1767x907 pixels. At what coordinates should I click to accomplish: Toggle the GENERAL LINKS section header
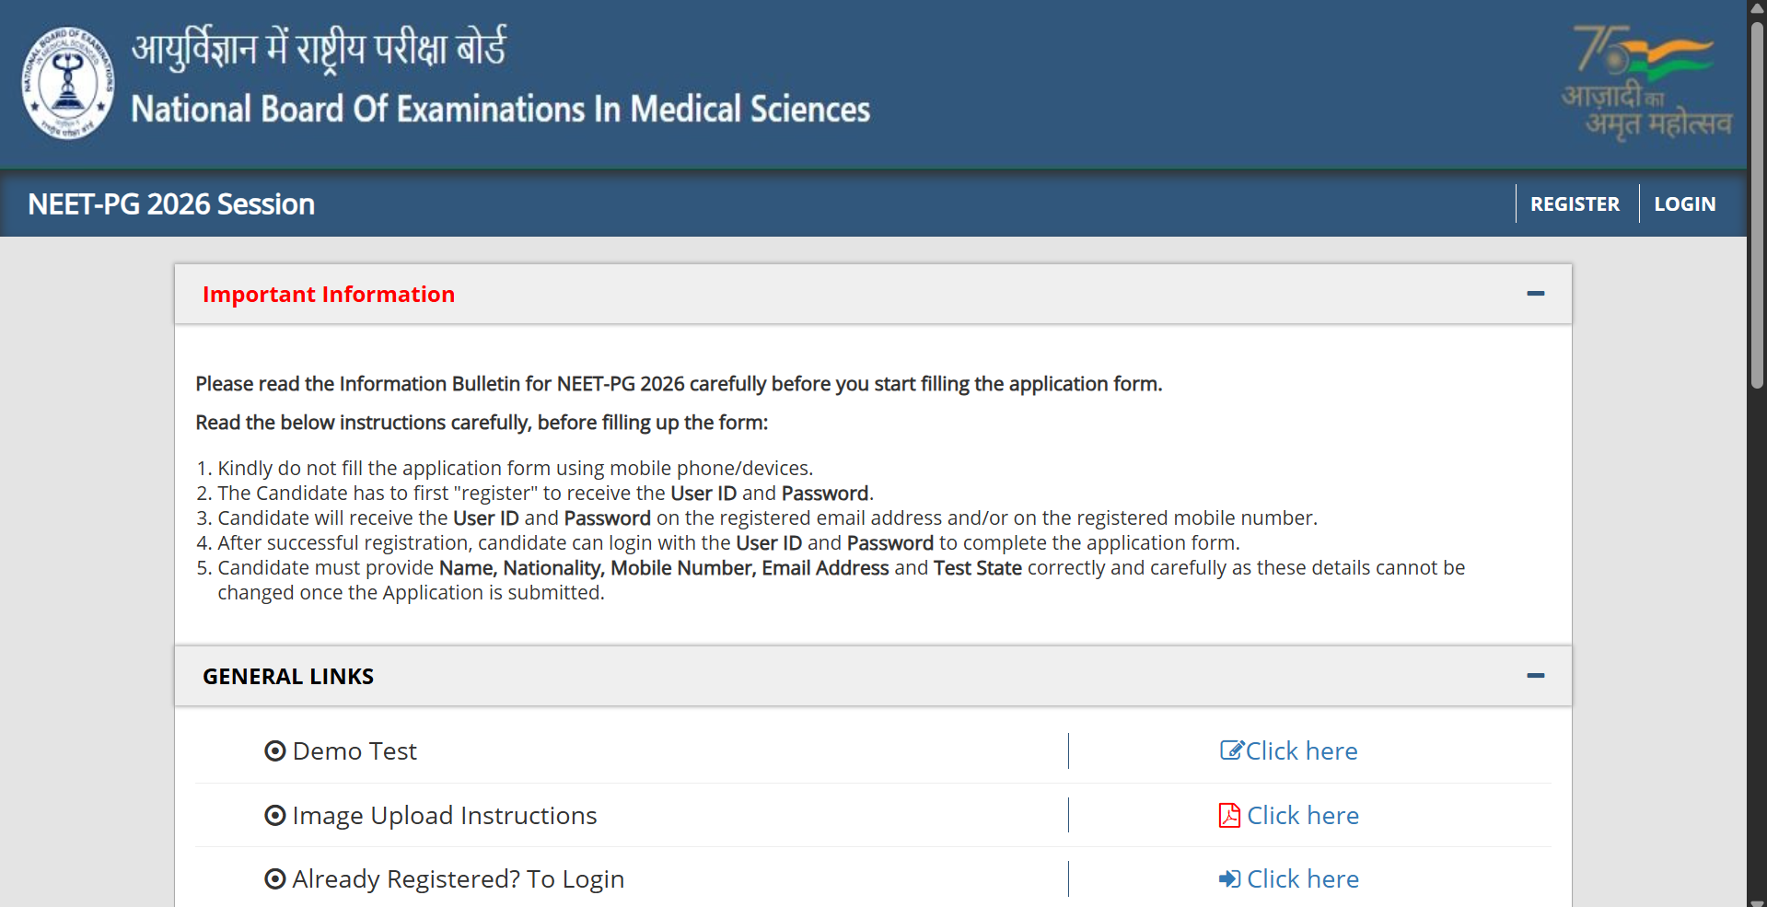[x=873, y=676]
